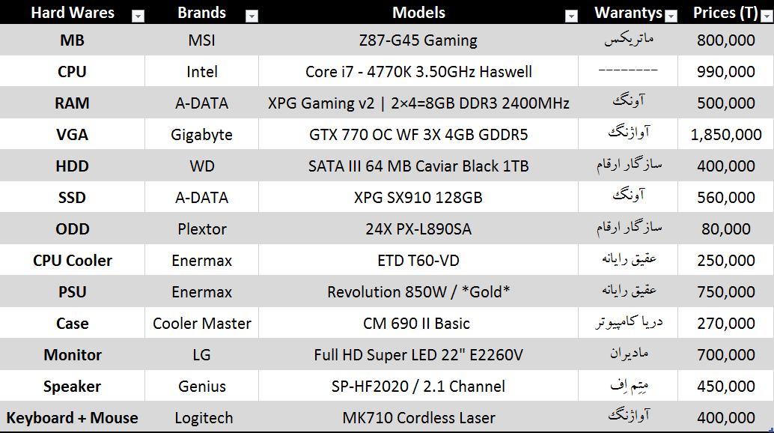Screen dimensions: 774x433
Task: Select the Cooler Master brand cell
Action: pos(201,324)
